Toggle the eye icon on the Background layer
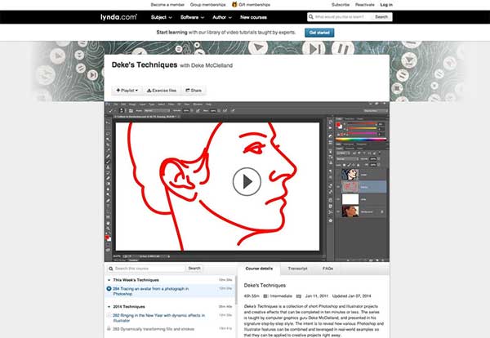490x338 pixels. [338, 211]
